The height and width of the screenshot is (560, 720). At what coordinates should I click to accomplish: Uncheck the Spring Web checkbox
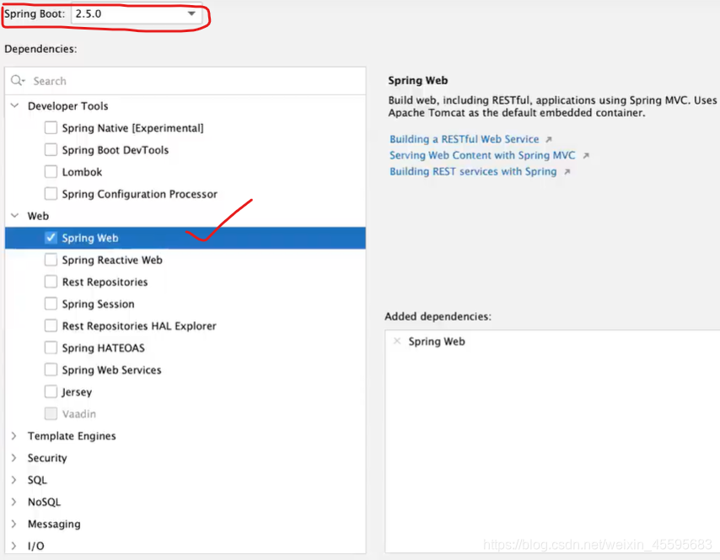pos(51,238)
